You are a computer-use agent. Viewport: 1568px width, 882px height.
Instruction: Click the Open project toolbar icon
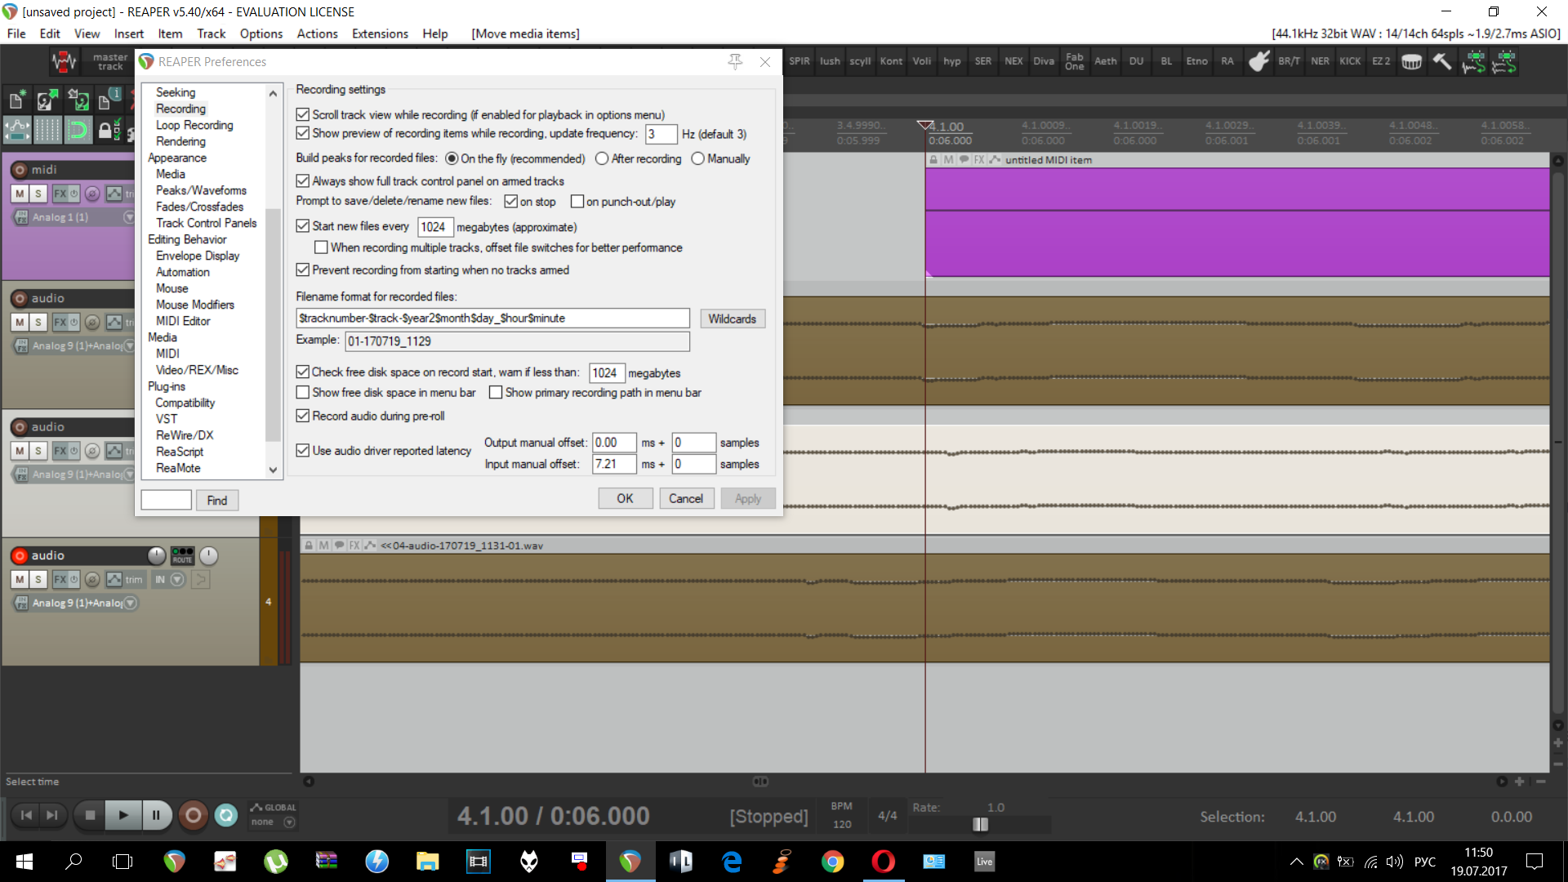[47, 100]
